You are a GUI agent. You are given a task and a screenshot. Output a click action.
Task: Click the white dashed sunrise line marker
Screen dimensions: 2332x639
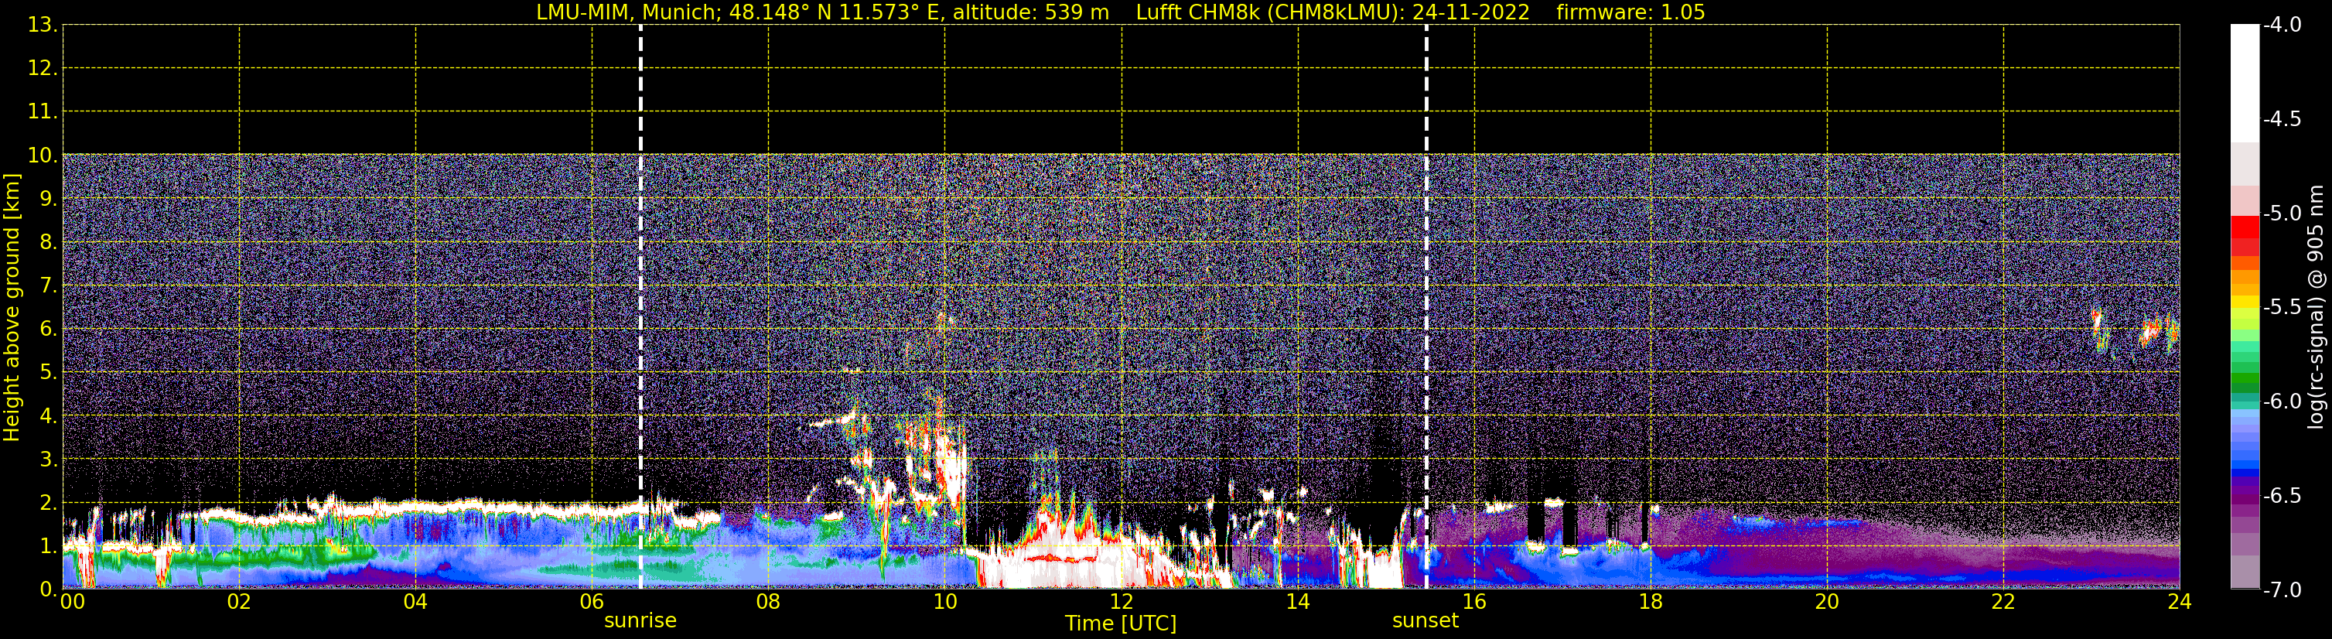pos(640,308)
